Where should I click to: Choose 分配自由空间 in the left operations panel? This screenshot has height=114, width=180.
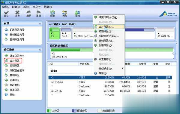[15, 70]
